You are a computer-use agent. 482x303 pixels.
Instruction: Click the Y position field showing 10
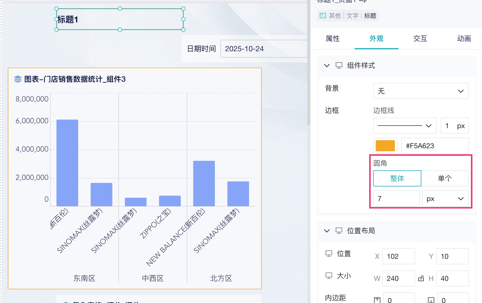coord(452,256)
